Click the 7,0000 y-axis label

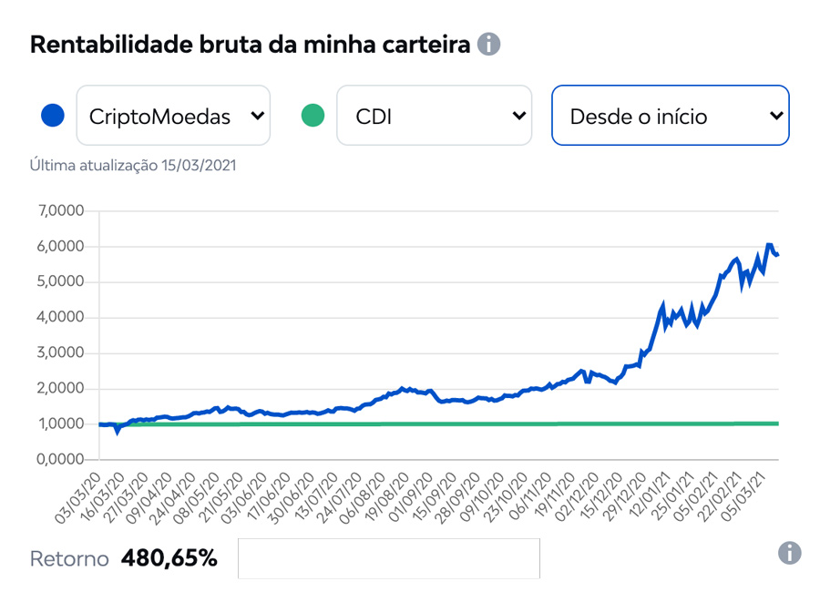pos(62,211)
